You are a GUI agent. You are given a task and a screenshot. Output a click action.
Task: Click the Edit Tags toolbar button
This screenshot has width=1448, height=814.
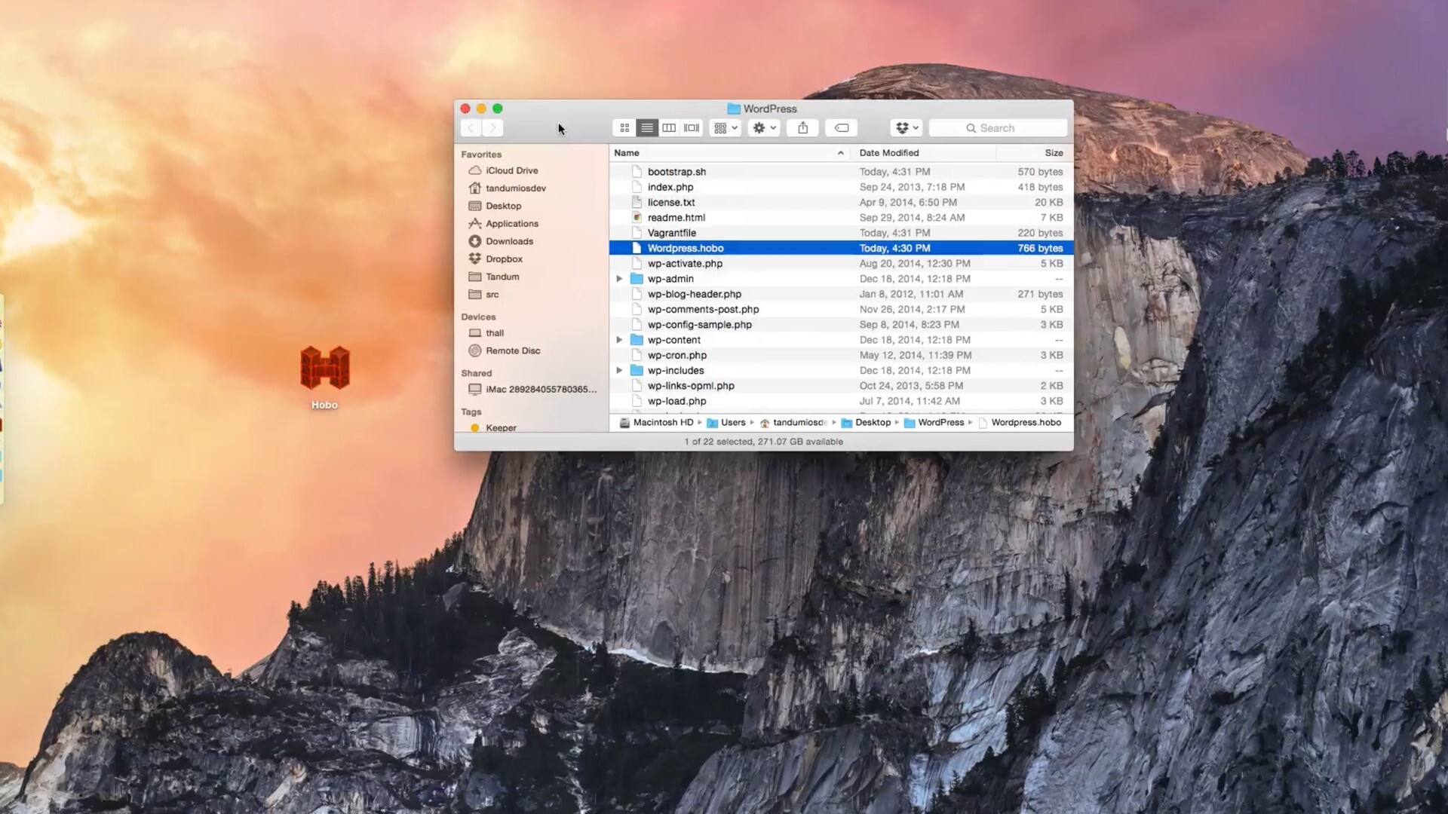(842, 128)
